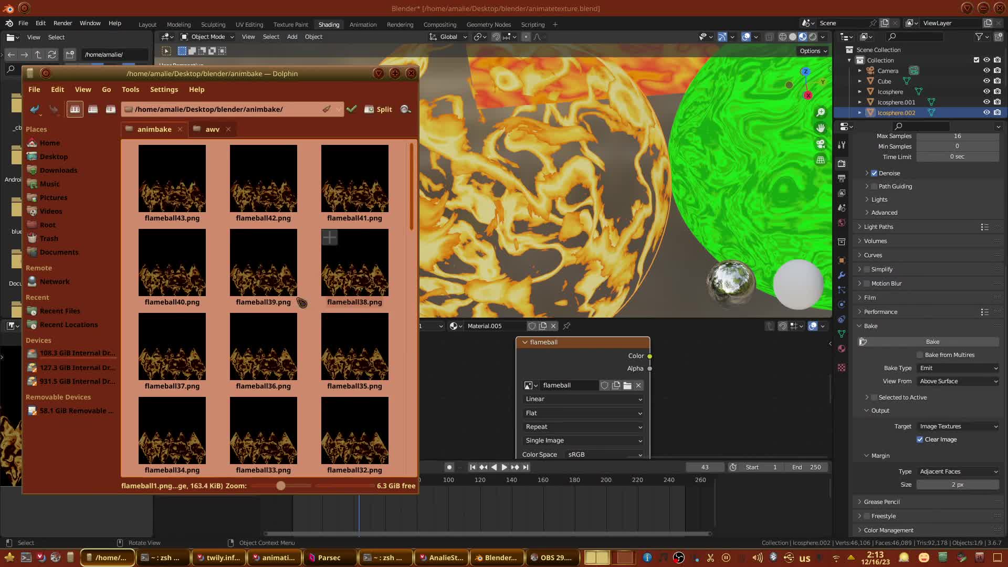The width and height of the screenshot is (1008, 567).
Task: Hide Icosphere.002 using eye icon
Action: click(x=986, y=112)
